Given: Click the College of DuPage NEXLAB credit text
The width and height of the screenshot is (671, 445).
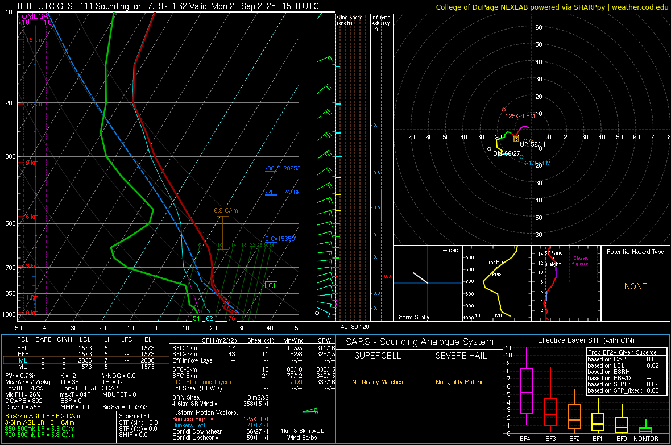Looking at the screenshot, I should [552, 7].
